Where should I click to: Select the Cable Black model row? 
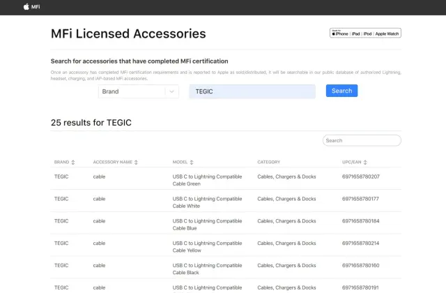[207, 269]
